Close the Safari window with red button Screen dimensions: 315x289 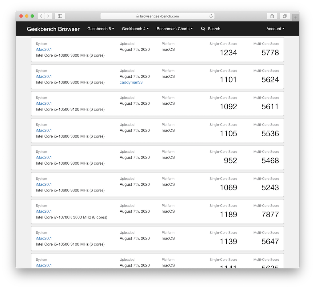(x=21, y=16)
